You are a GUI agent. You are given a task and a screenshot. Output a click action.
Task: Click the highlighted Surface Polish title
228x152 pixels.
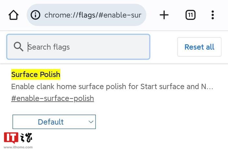pos(36,75)
